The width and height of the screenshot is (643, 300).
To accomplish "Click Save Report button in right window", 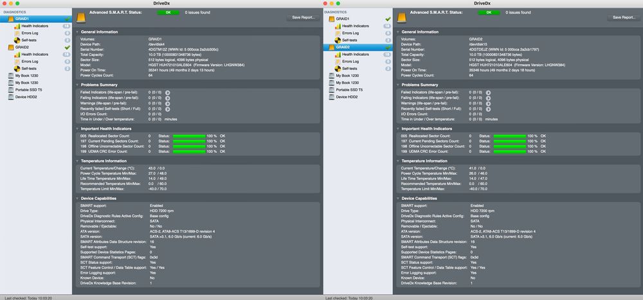I will coord(624,17).
